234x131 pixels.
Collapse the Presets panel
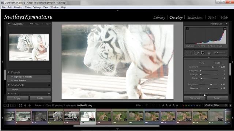pyautogui.click(x=9, y=72)
